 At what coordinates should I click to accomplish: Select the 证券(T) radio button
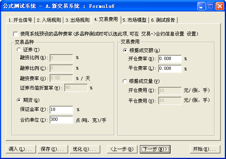click(19, 50)
